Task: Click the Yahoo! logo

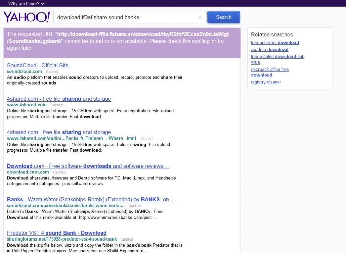Action: pos(27,17)
